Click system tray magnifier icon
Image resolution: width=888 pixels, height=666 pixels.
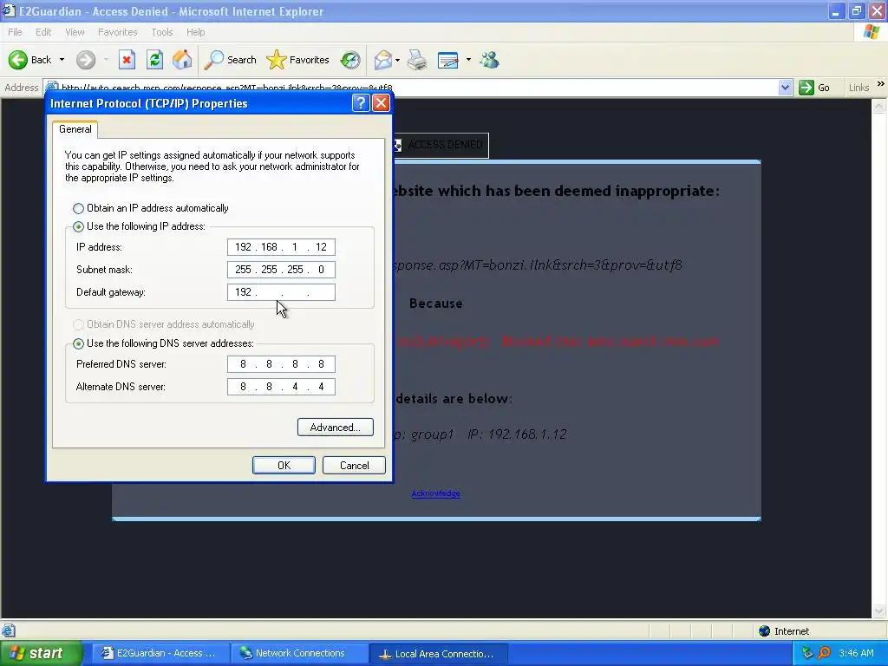tap(824, 653)
